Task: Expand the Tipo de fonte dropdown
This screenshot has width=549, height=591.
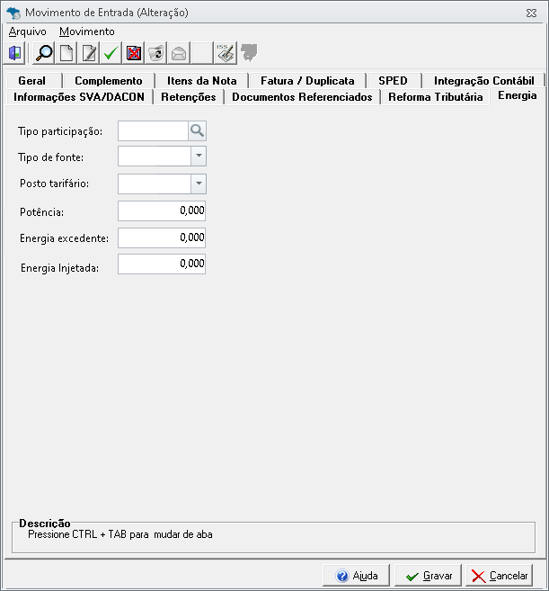Action: 199,156
